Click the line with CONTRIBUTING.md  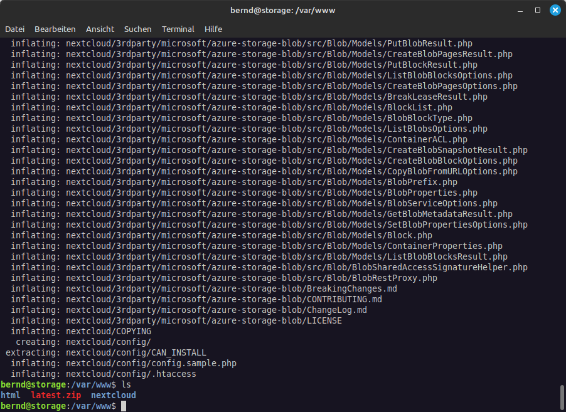click(x=196, y=300)
